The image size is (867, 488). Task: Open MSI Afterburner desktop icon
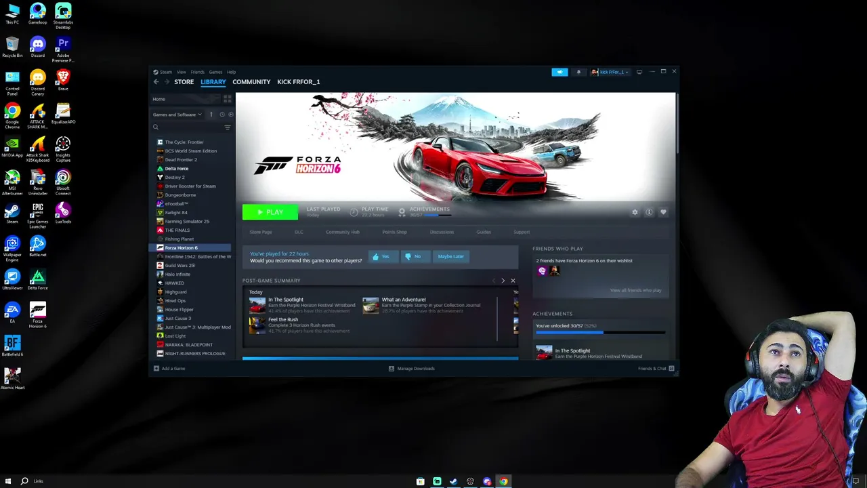pyautogui.click(x=12, y=183)
